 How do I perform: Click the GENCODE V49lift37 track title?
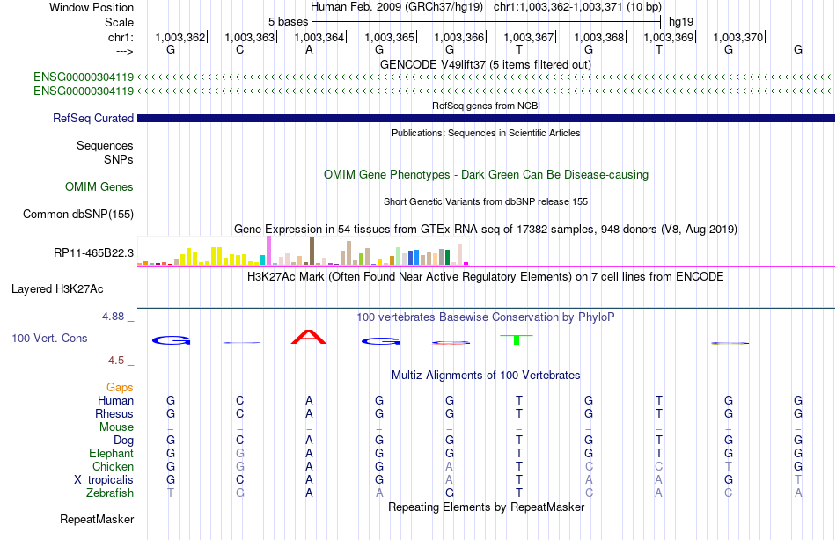pyautogui.click(x=486, y=64)
